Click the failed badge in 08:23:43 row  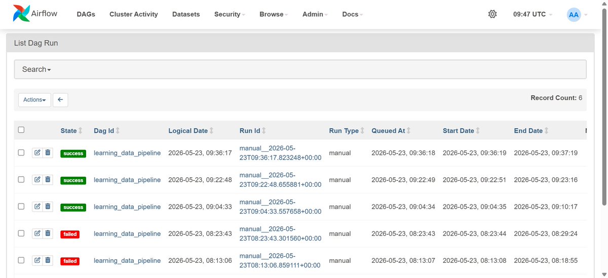click(x=70, y=234)
